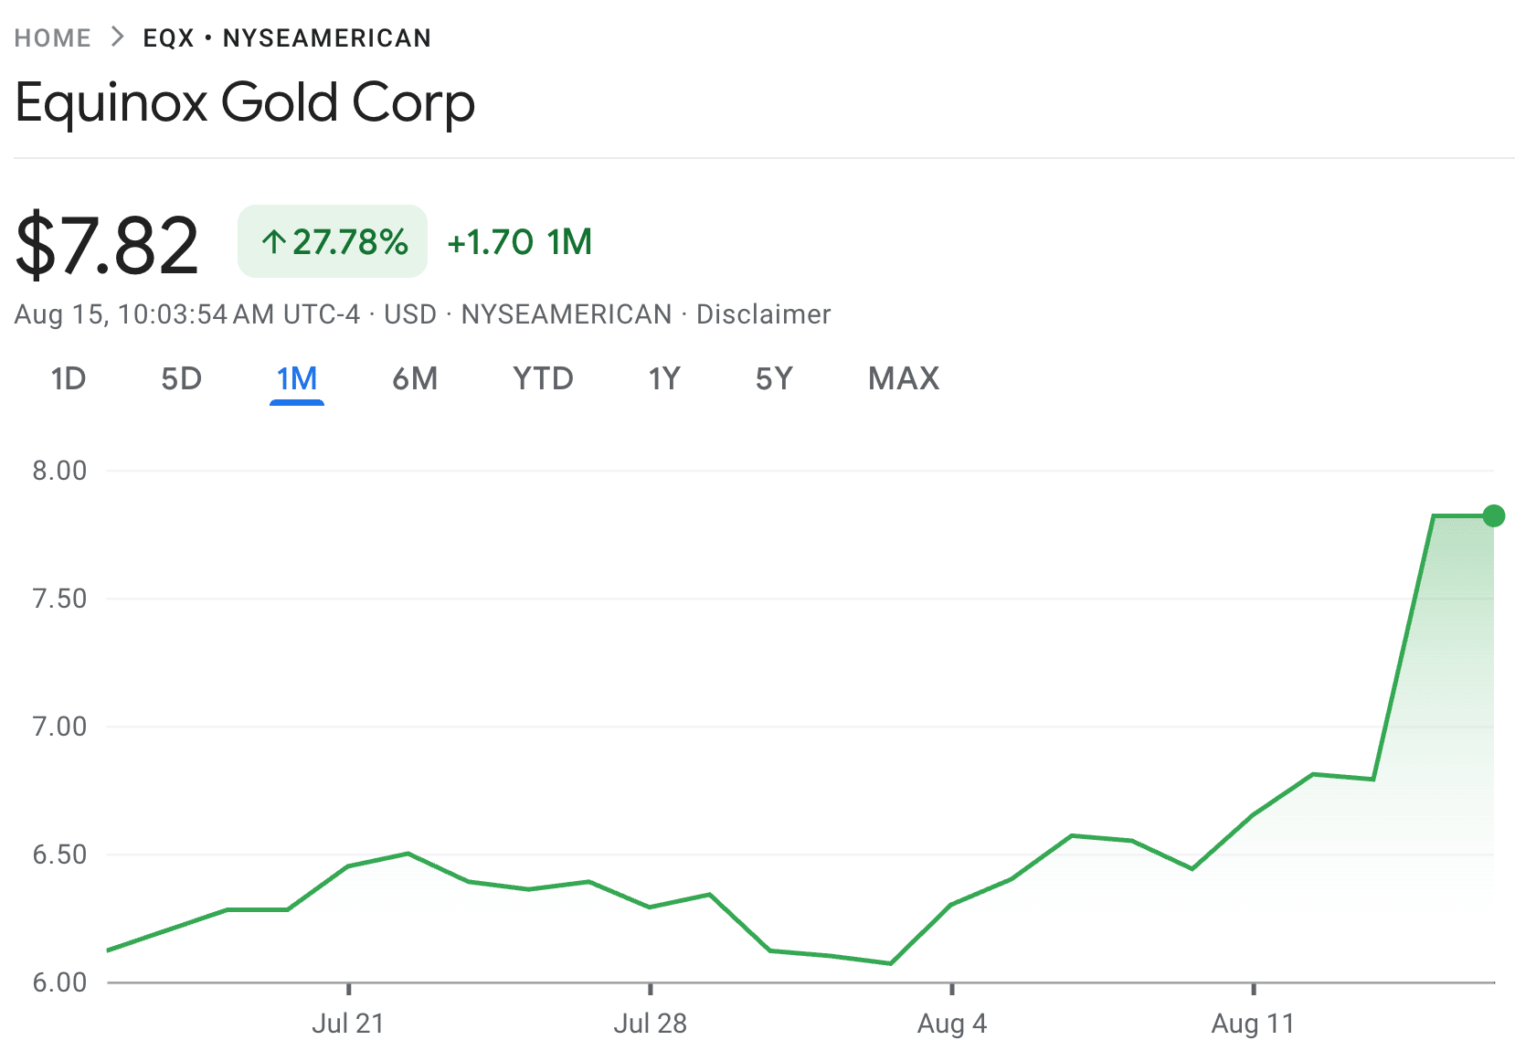Select the 1D time range tab
1515x1051 pixels.
click(x=69, y=378)
